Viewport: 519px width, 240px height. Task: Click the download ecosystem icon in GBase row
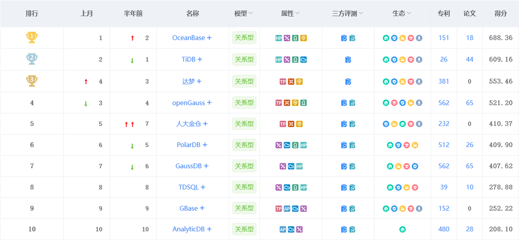[419, 209]
